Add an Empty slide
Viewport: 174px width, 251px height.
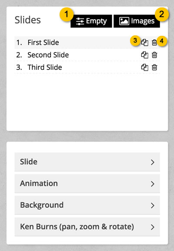tap(91, 21)
